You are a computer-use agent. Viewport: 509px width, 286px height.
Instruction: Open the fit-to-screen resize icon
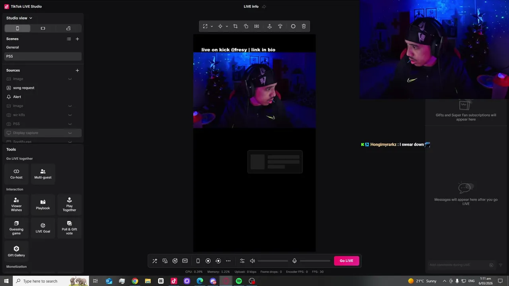click(205, 26)
